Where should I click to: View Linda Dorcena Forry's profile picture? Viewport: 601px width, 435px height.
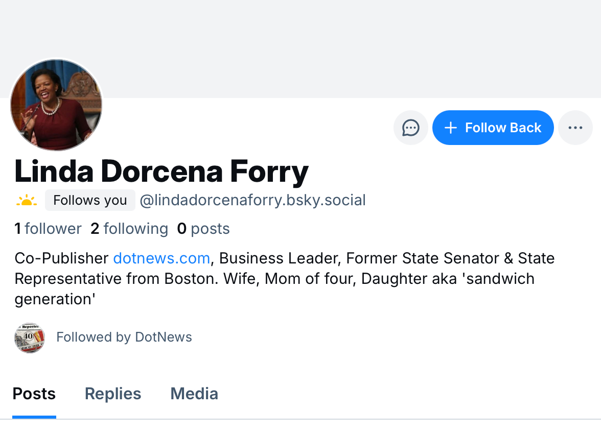[x=56, y=105]
